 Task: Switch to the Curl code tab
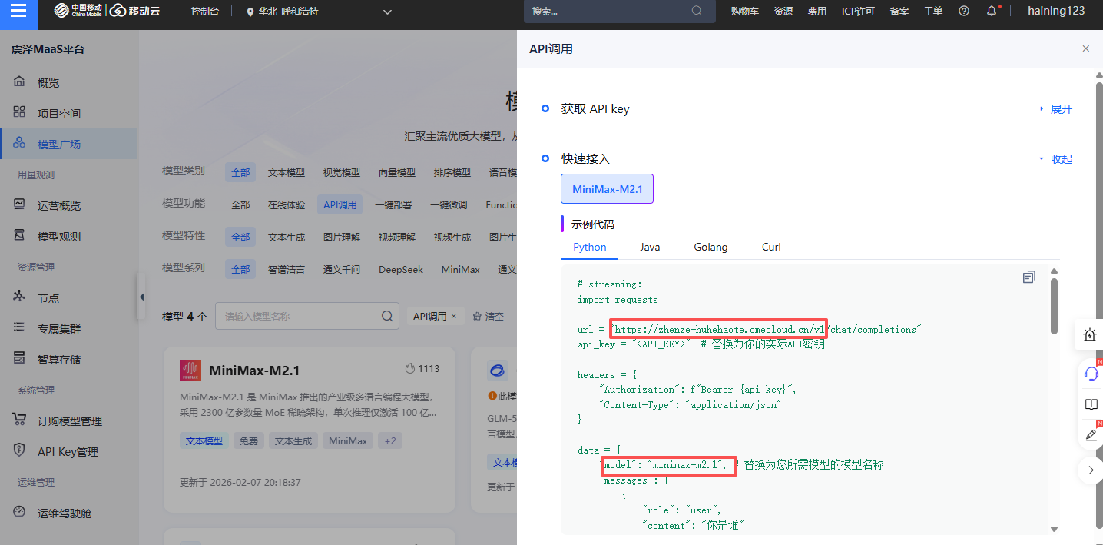(x=771, y=247)
